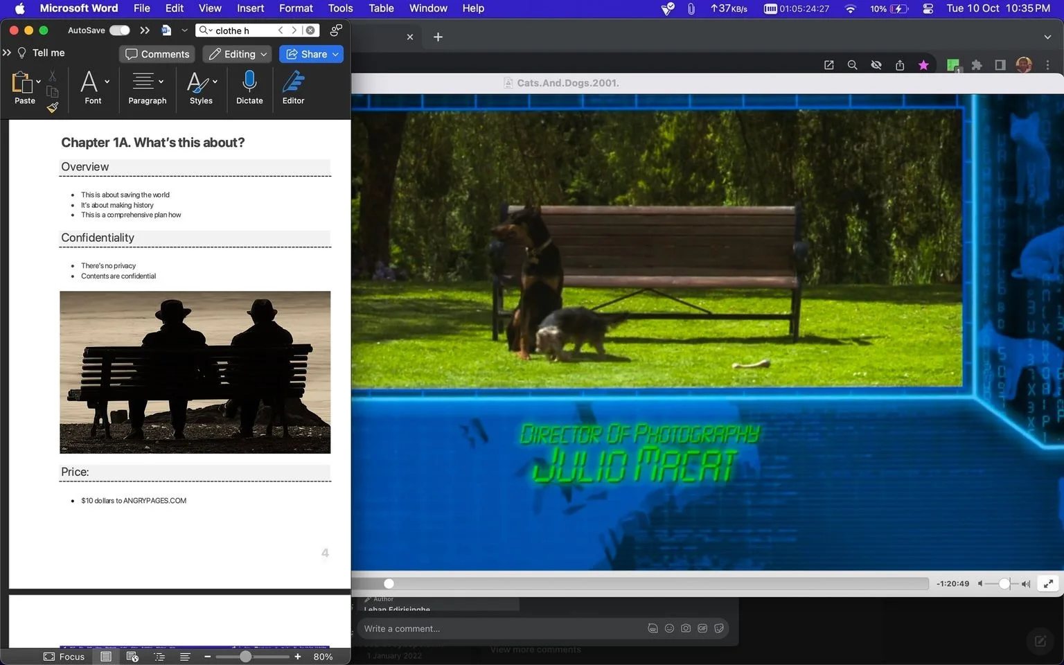
Task: Switch to Web Layout view in status bar
Action: click(132, 657)
